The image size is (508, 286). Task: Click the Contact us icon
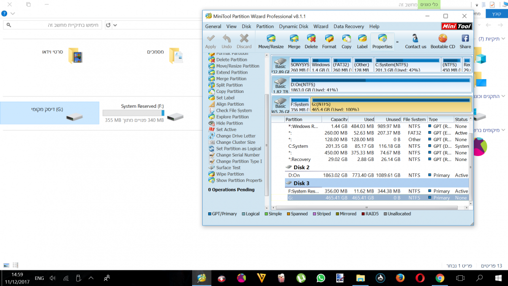pyautogui.click(x=416, y=39)
